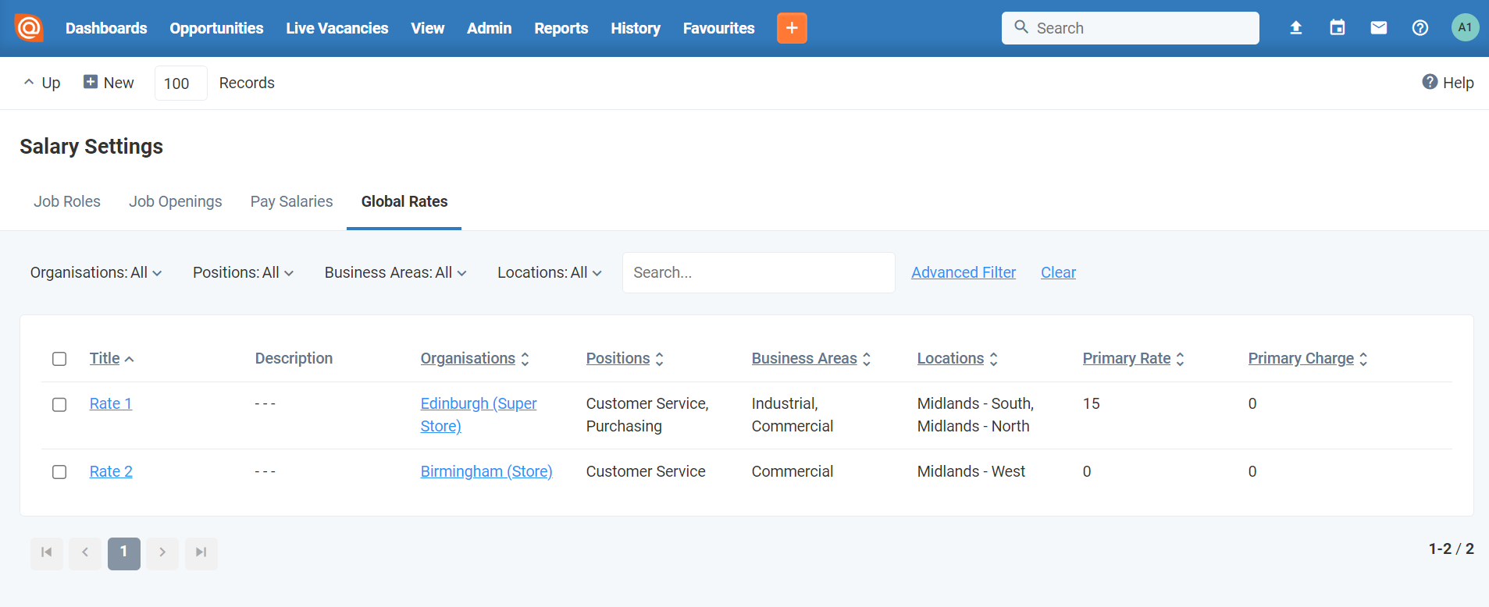Toggle the select-all checkbox in table header

pos(59,359)
